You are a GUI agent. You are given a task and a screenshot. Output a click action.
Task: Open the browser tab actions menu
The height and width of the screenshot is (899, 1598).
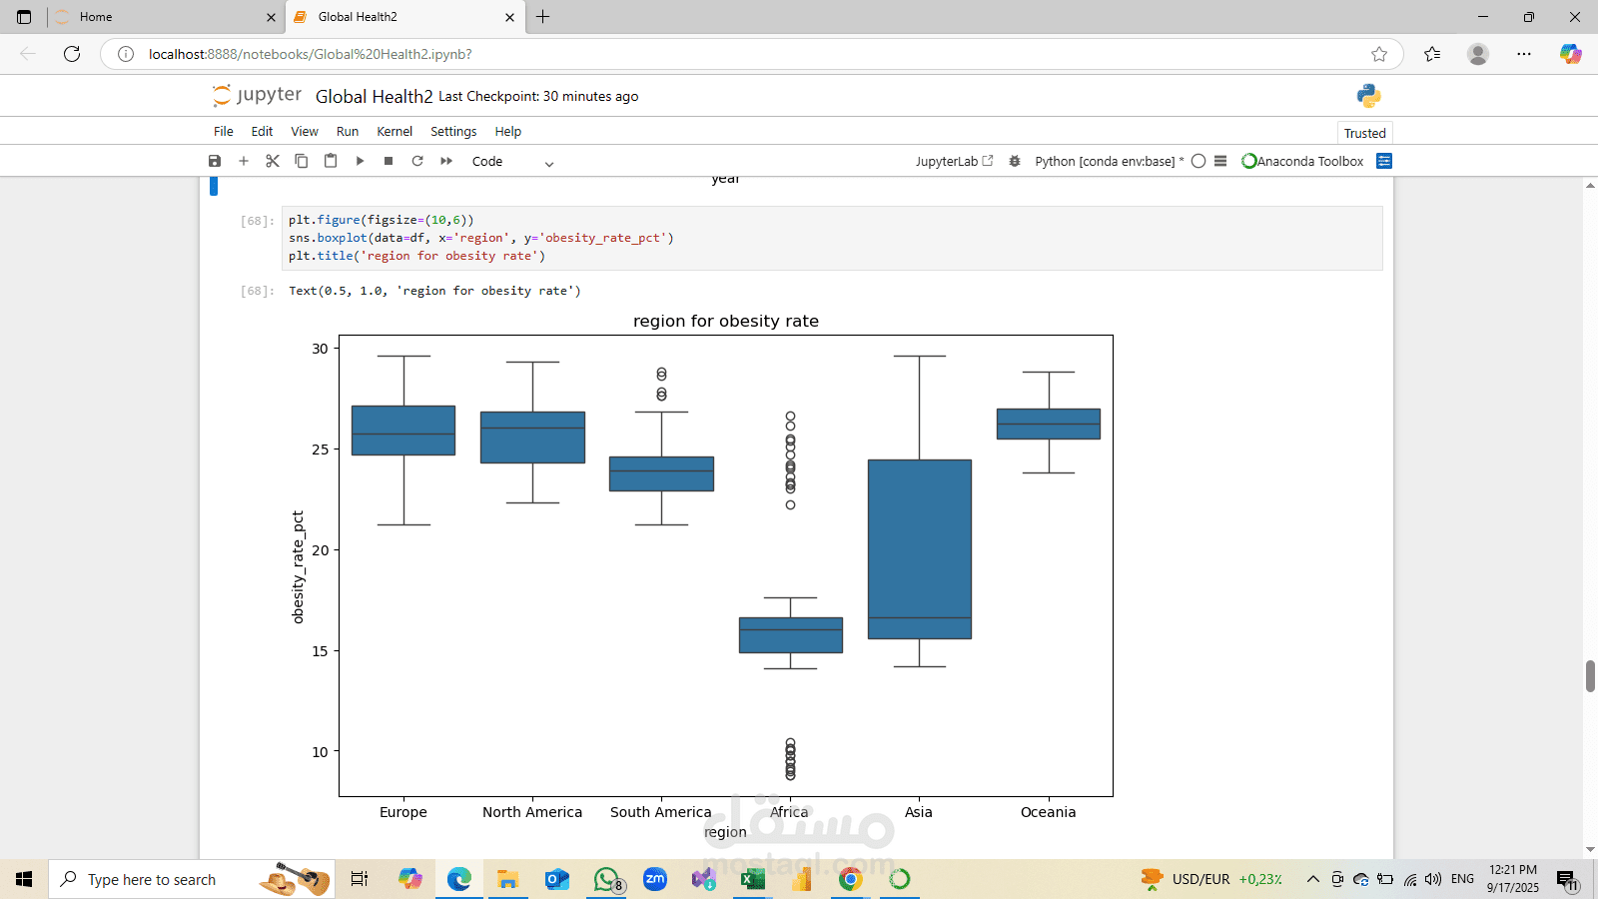pos(24,17)
